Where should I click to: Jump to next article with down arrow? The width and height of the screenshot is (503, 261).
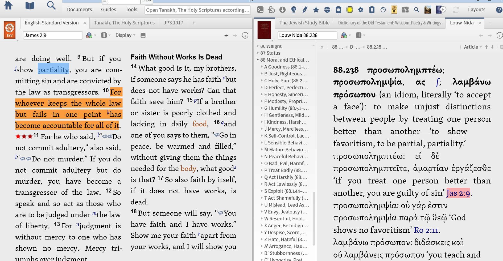[492, 47]
